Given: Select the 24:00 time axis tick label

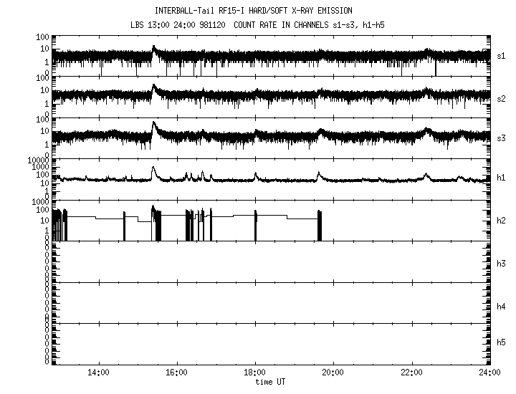Looking at the screenshot, I should 489,373.
